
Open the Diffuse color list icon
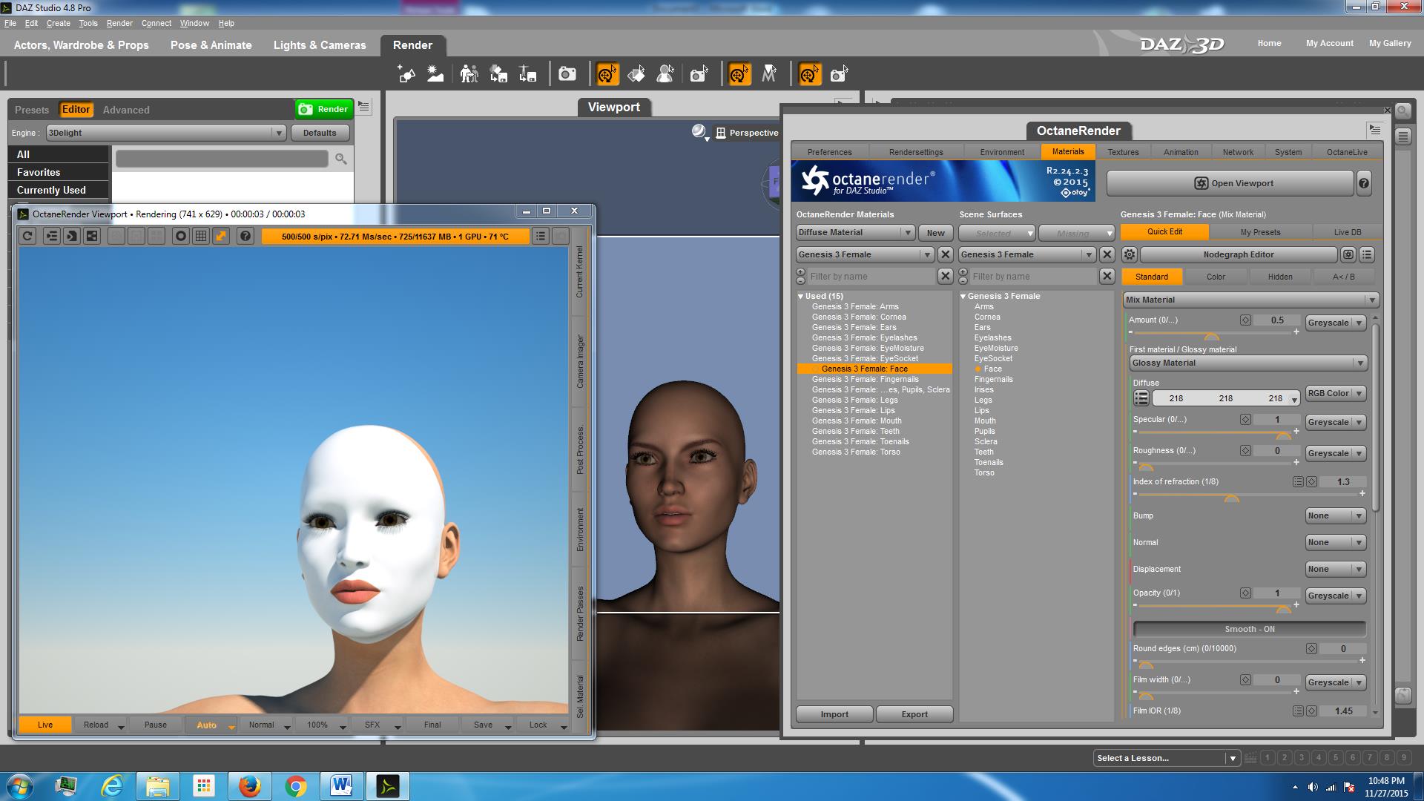click(x=1141, y=398)
